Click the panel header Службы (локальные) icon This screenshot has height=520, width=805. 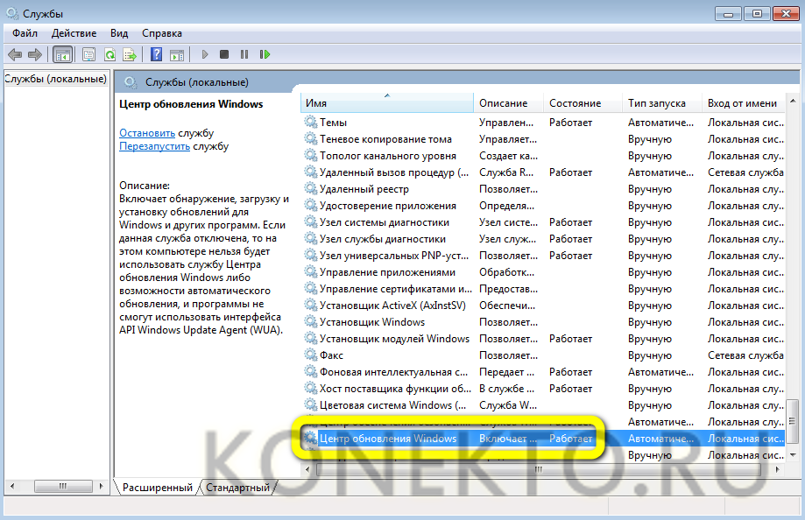tap(131, 82)
